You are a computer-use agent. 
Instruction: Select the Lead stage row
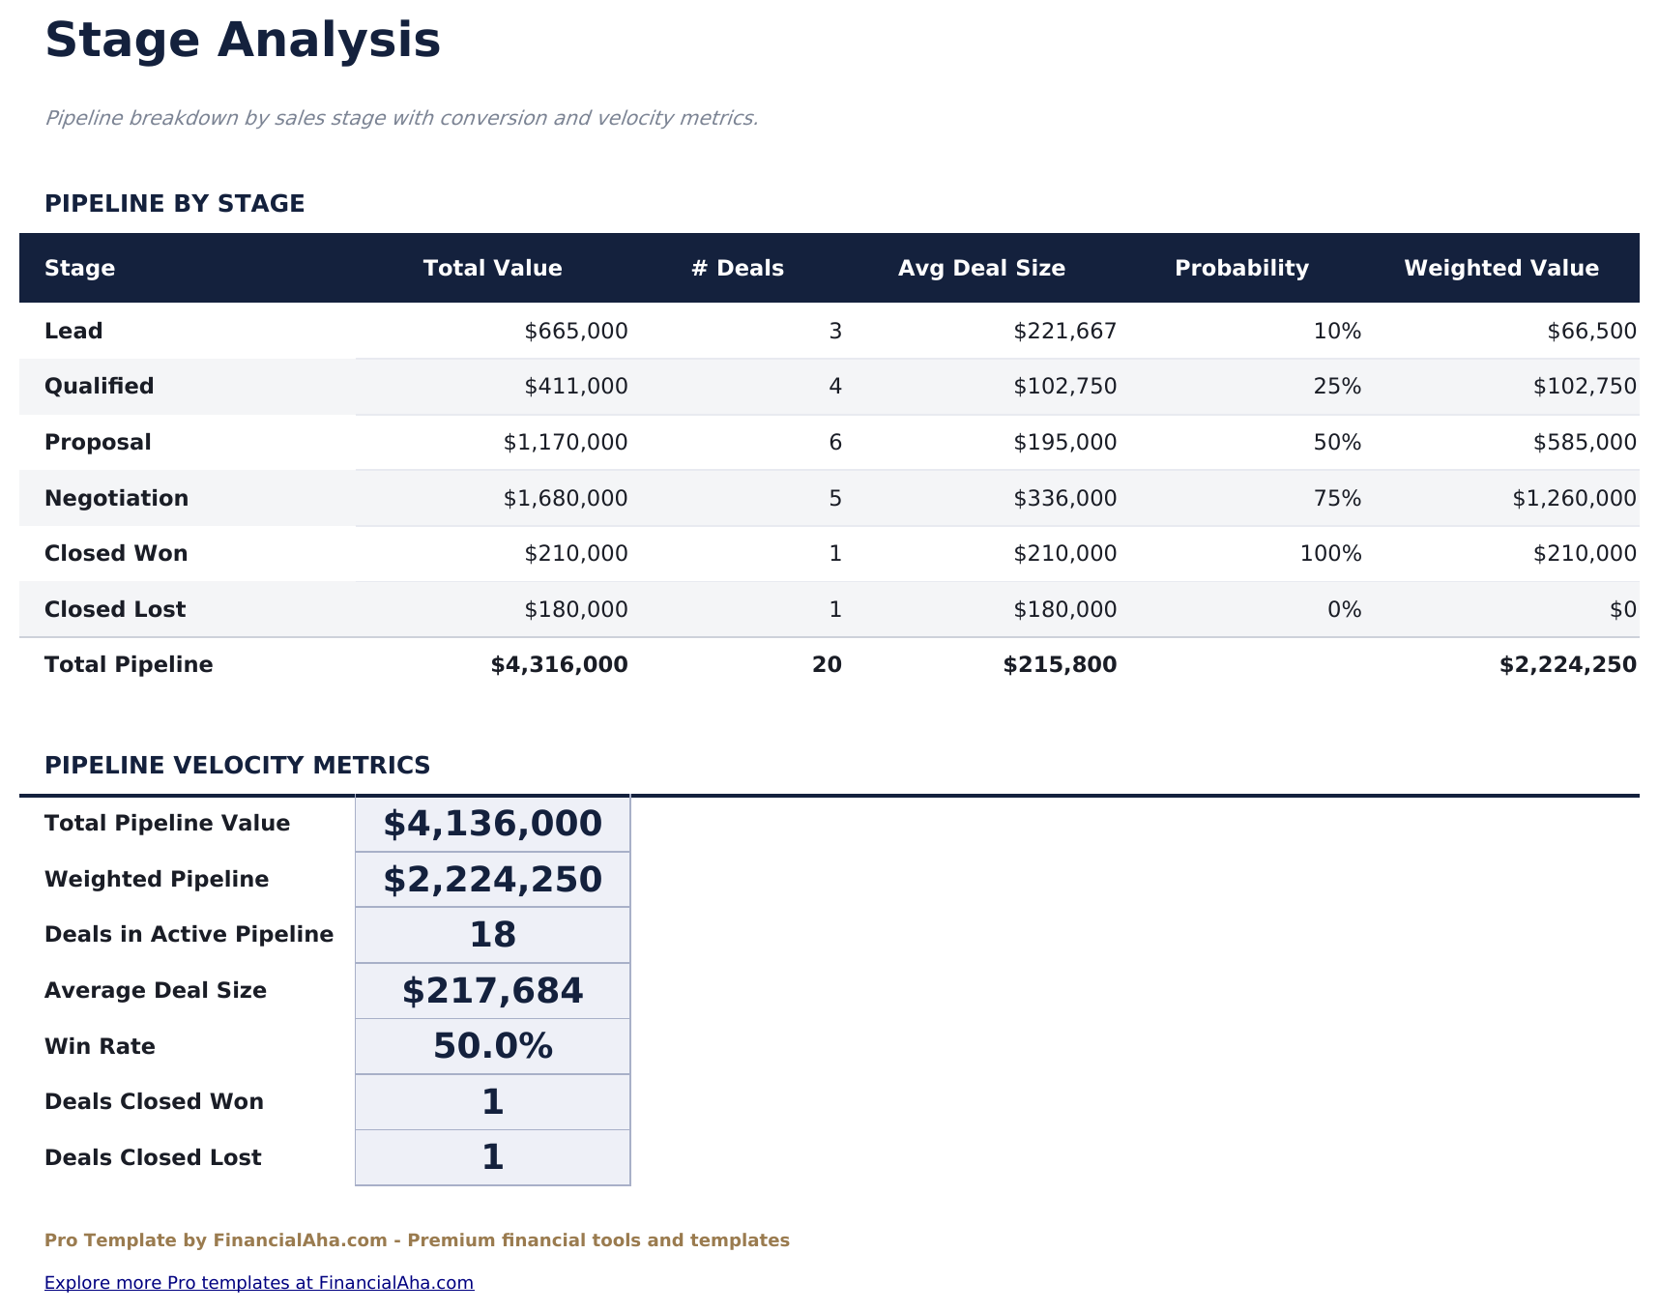click(73, 330)
